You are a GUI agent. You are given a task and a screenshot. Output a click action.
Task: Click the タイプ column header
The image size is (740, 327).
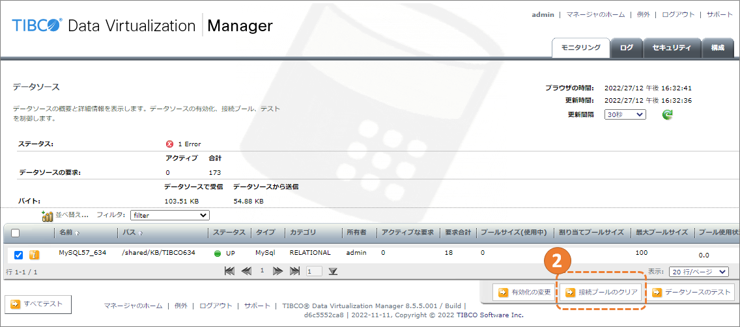265,233
